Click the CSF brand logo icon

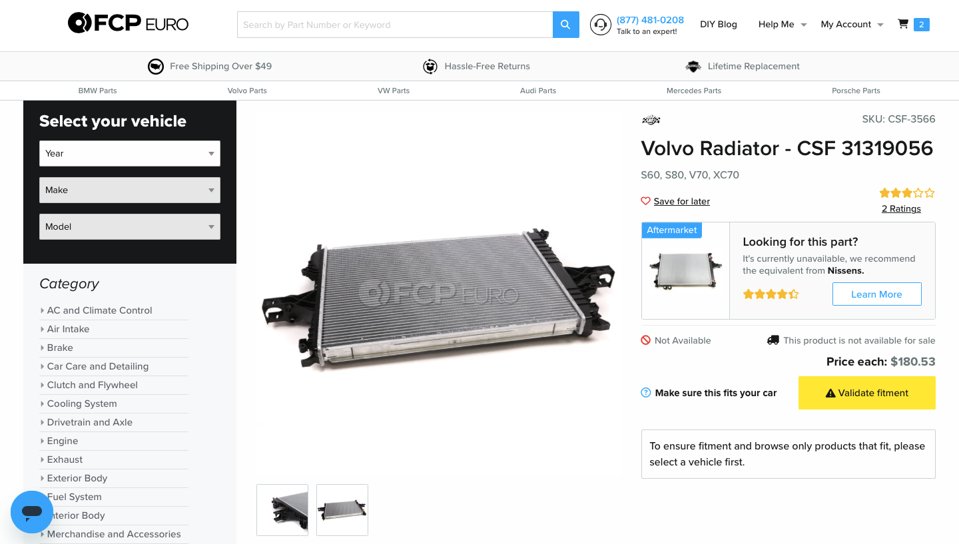click(x=651, y=120)
